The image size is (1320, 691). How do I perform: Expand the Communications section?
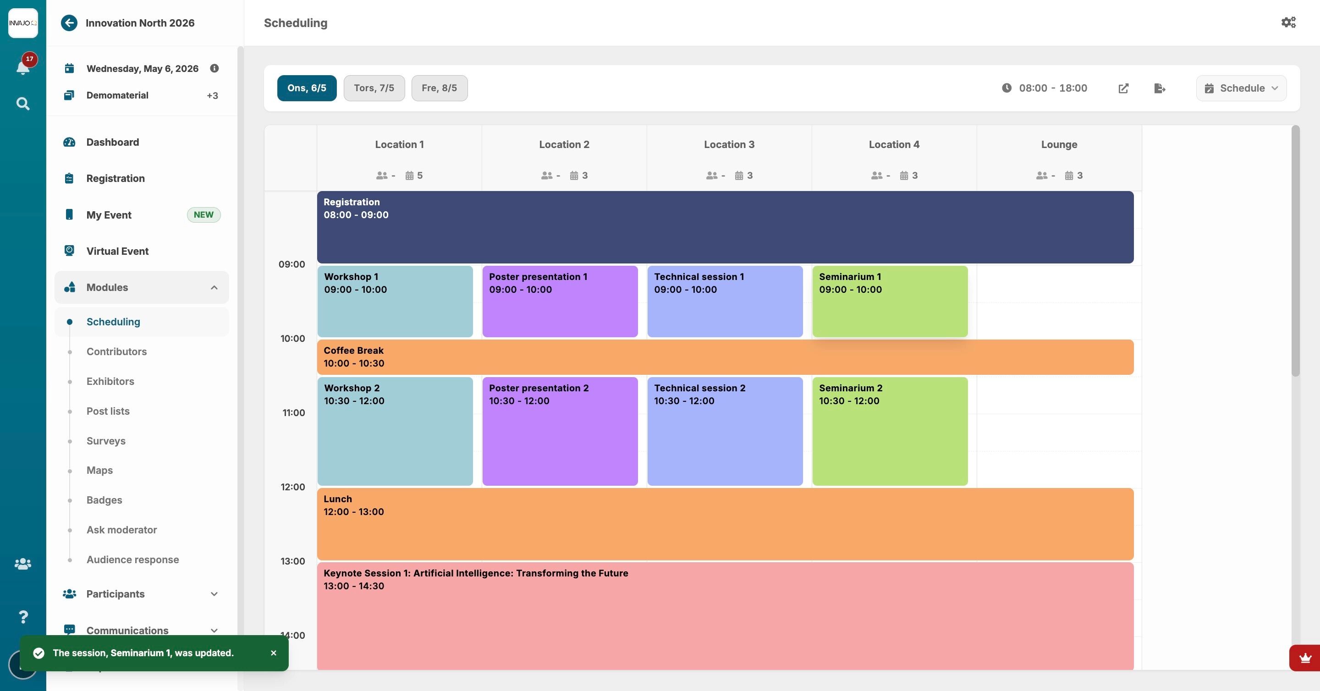pyautogui.click(x=214, y=631)
